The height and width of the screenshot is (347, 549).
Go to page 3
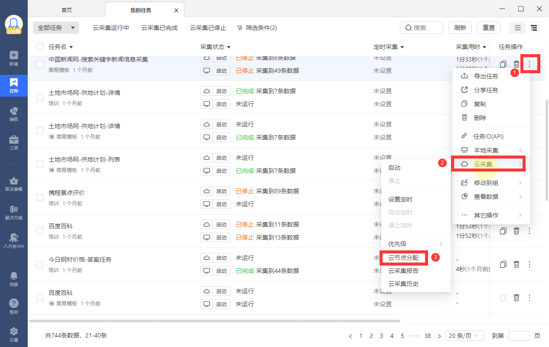tap(381, 336)
